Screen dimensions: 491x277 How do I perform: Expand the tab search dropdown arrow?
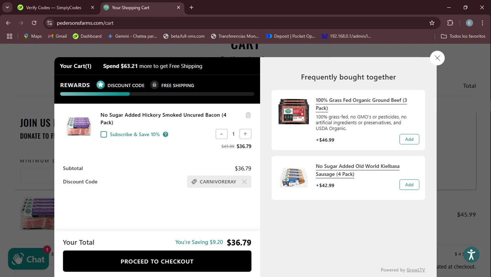coord(7,7)
